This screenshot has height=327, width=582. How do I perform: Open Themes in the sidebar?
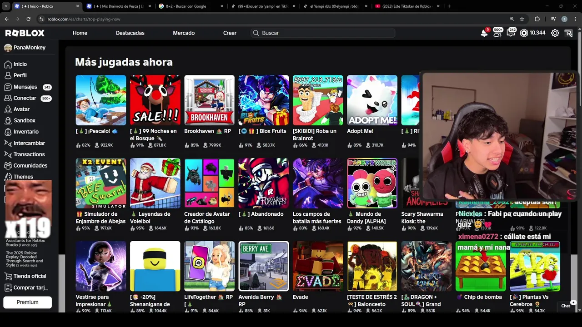pyautogui.click(x=23, y=177)
